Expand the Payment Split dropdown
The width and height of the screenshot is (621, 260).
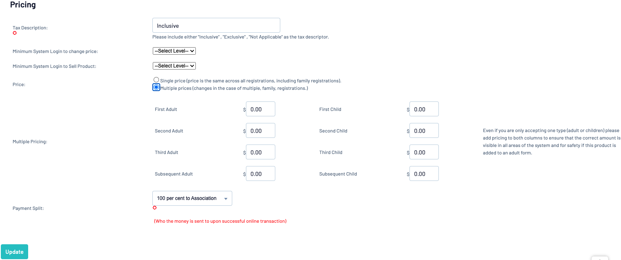(x=192, y=198)
